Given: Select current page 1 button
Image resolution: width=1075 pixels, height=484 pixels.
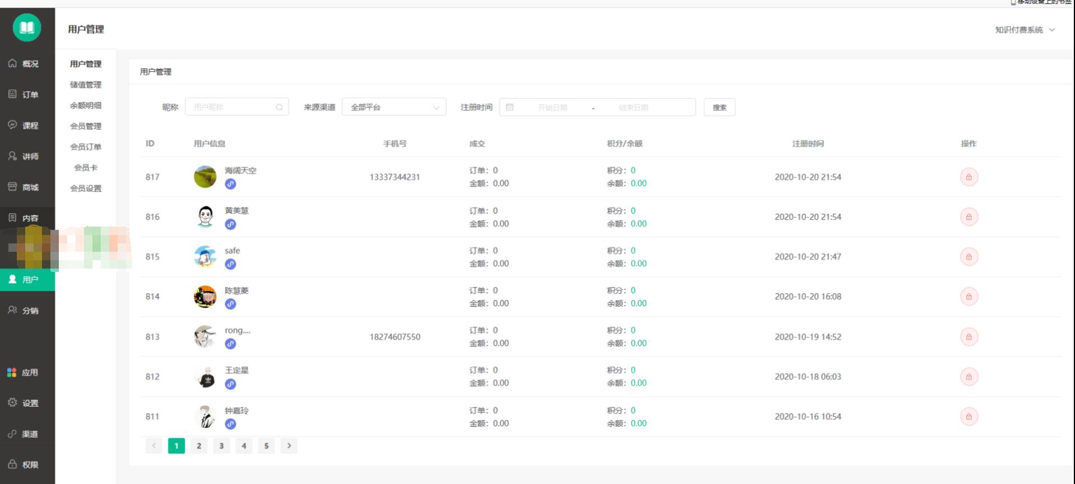Looking at the screenshot, I should [176, 445].
